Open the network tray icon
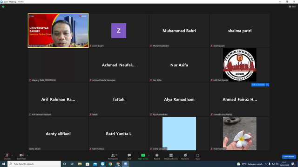 (273, 164)
